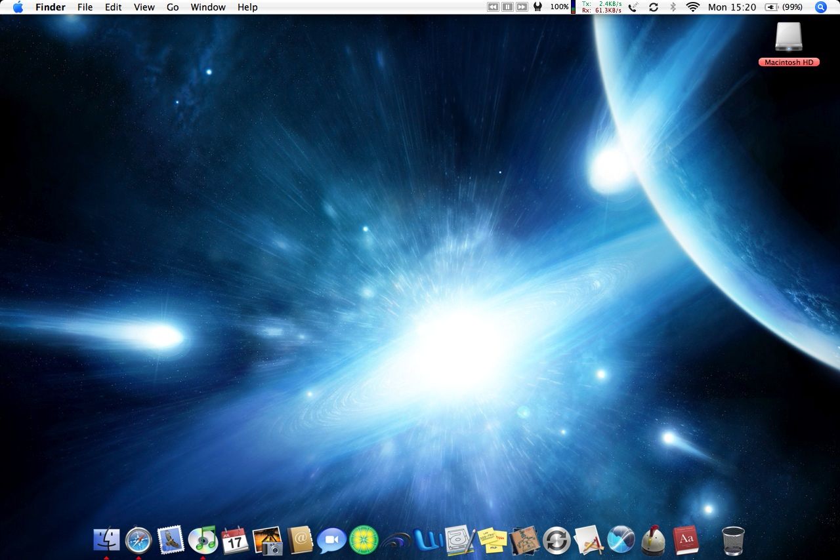The image size is (840, 560).
Task: Click the Tx/Rx network speed monitor
Action: [x=602, y=7]
